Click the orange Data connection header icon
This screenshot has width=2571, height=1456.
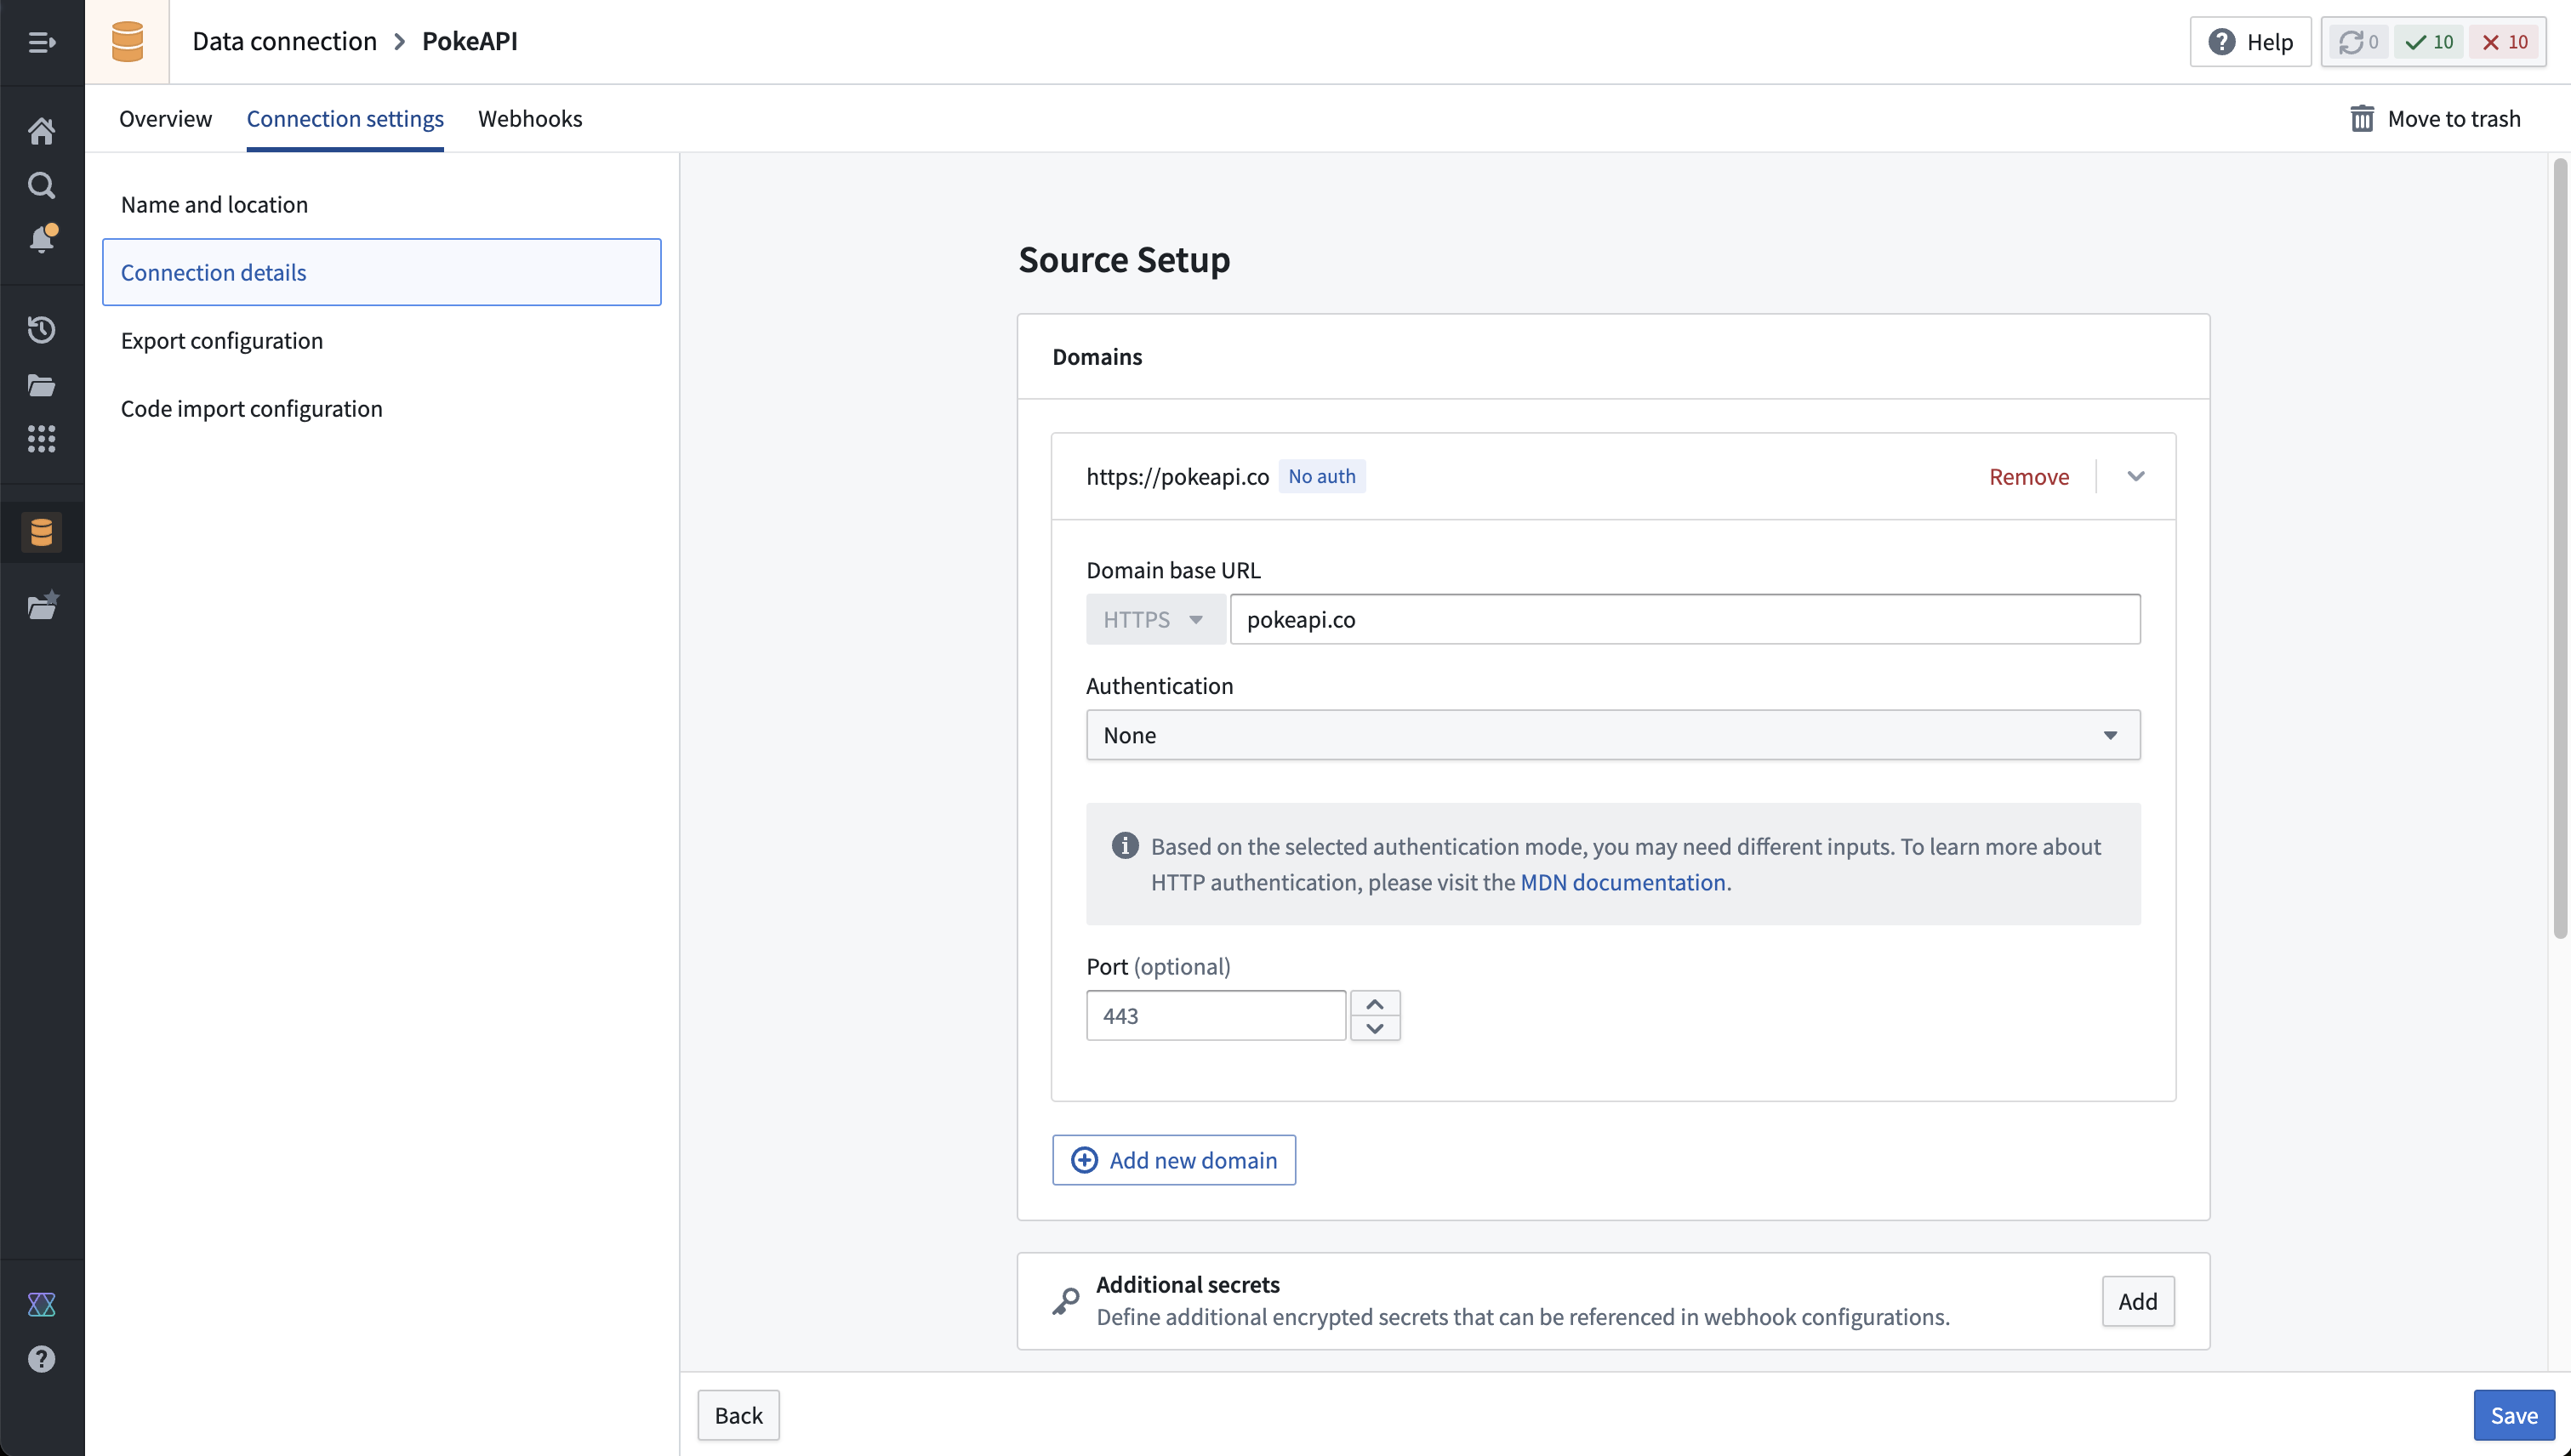coord(127,42)
